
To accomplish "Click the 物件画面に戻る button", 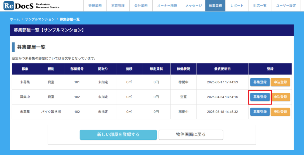I will 191,135.
